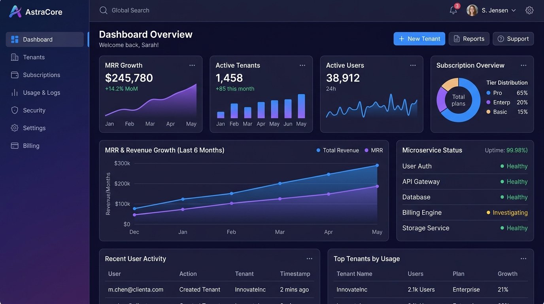Image resolution: width=544 pixels, height=304 pixels.
Task: Click the tallest May bar in Active Tenants
Action: coord(301,106)
